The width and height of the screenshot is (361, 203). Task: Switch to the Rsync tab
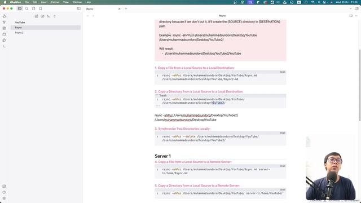[103, 9]
